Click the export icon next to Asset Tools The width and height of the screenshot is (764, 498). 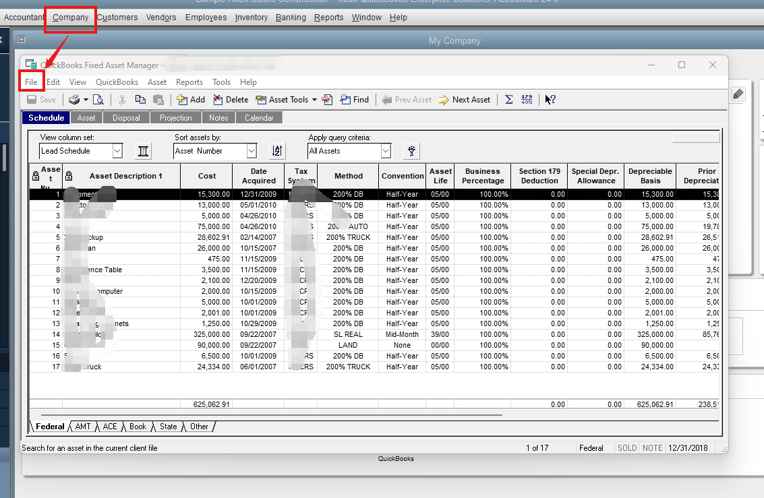327,100
